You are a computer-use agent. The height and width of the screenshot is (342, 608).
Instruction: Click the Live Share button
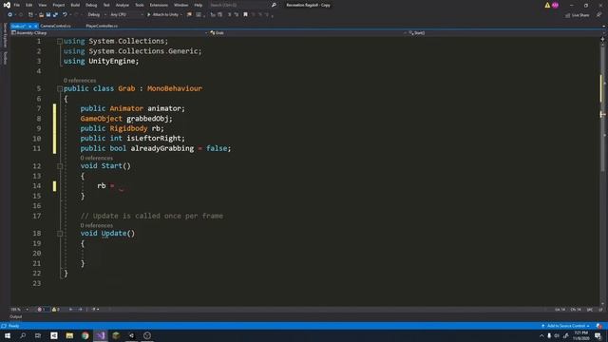(x=577, y=15)
